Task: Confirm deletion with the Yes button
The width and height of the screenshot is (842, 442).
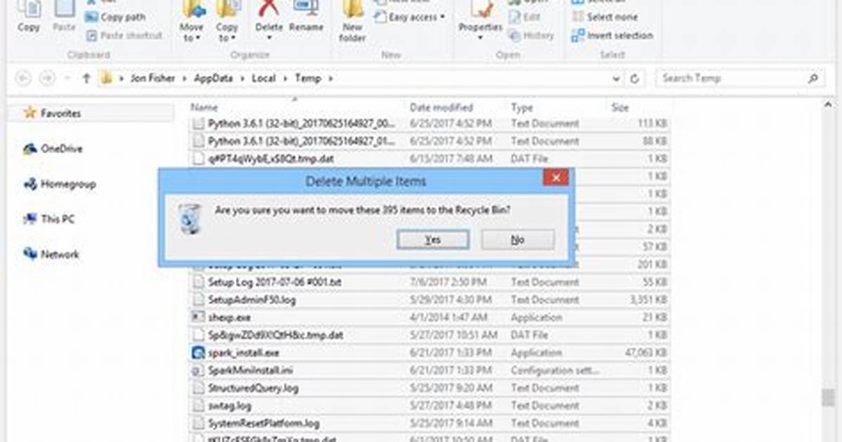Action: [x=433, y=239]
